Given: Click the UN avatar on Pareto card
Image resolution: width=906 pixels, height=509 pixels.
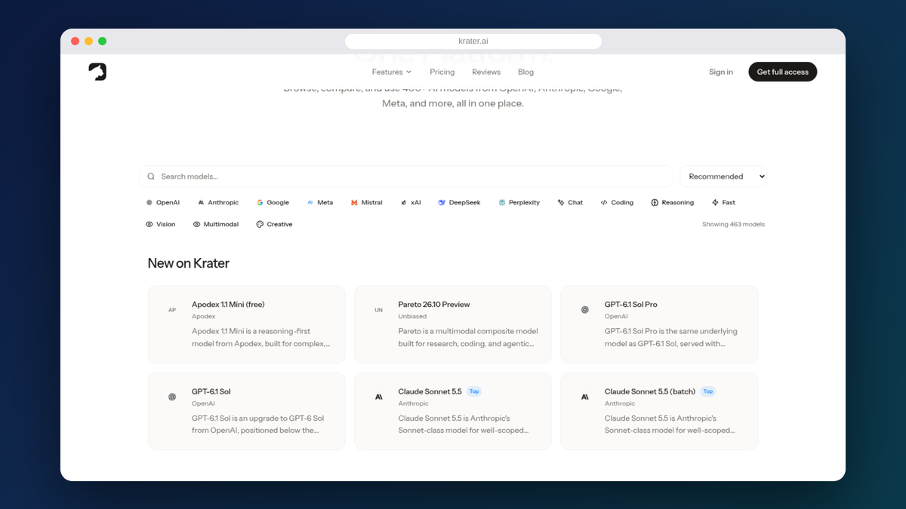Looking at the screenshot, I should [x=378, y=310].
